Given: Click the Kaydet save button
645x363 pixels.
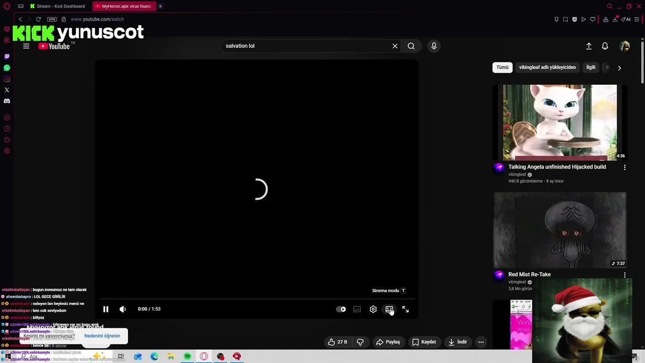Looking at the screenshot, I should [424, 342].
